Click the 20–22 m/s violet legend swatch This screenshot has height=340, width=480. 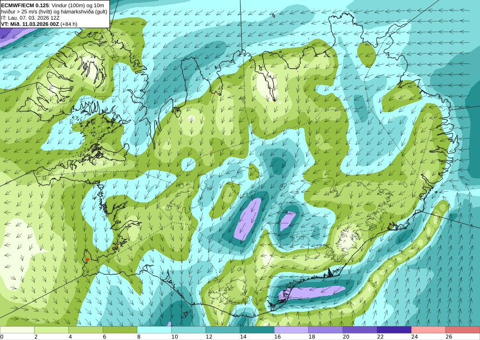tap(360, 330)
